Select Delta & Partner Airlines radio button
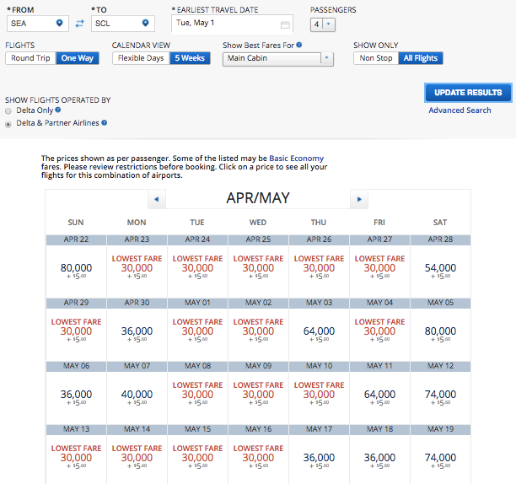This screenshot has height=484, width=516. (8, 123)
